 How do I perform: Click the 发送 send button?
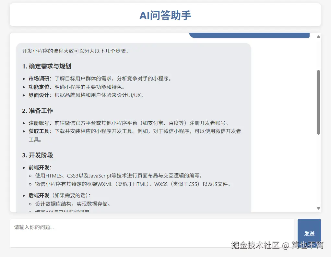point(309,233)
